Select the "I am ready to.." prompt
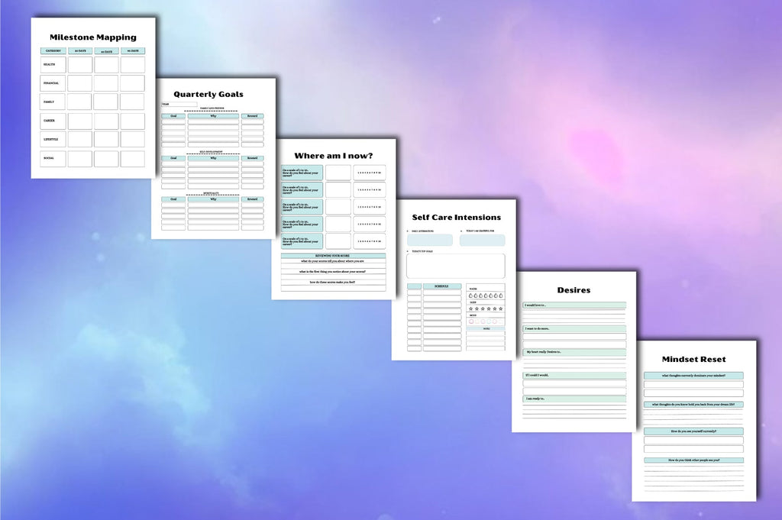The width and height of the screenshot is (782, 520). [574, 399]
